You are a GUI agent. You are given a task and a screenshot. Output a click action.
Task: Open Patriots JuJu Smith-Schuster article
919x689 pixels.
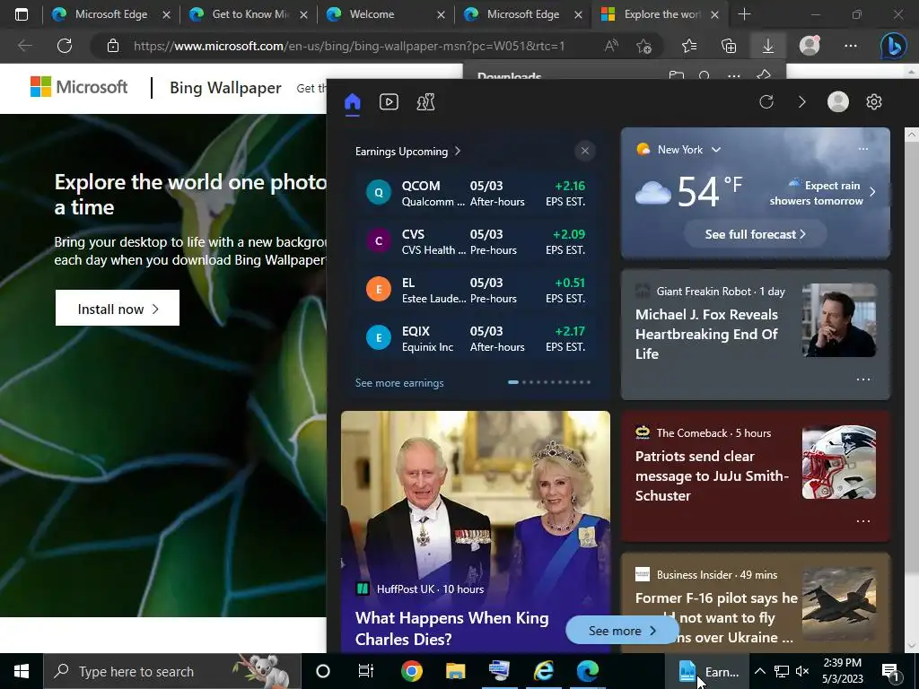(712, 475)
